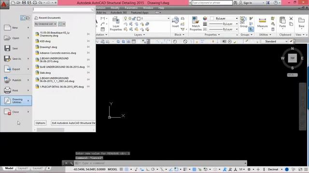Open the Export submenu
This screenshot has height=173, width=309.
point(16,69)
